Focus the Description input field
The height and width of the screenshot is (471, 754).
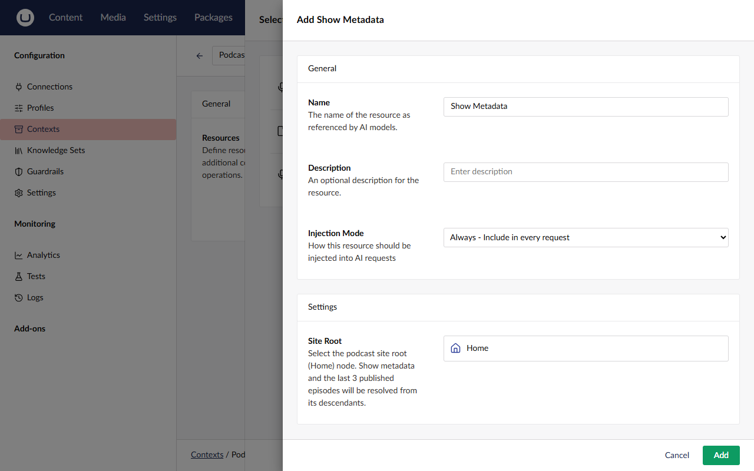coord(586,172)
